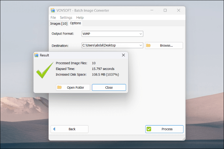Click Close in the Result dialog
Image resolution: width=224 pixels, height=149 pixels.
click(x=109, y=88)
